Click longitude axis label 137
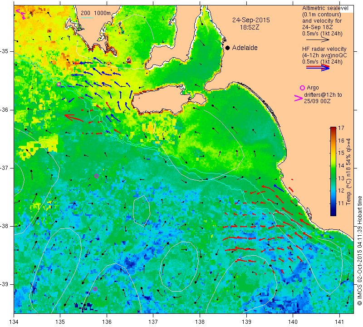The width and height of the screenshot is (363, 327). point(153,322)
